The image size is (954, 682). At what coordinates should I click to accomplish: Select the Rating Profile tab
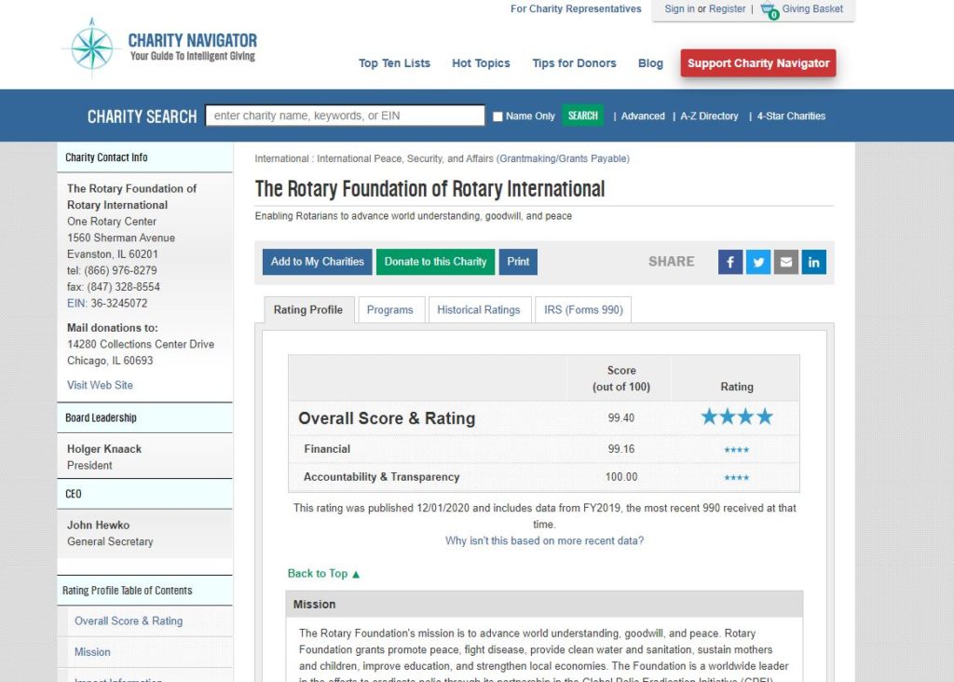(x=308, y=309)
